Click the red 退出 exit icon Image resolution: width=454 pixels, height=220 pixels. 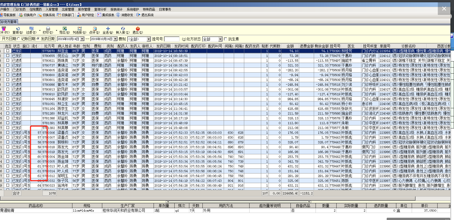[138, 29]
